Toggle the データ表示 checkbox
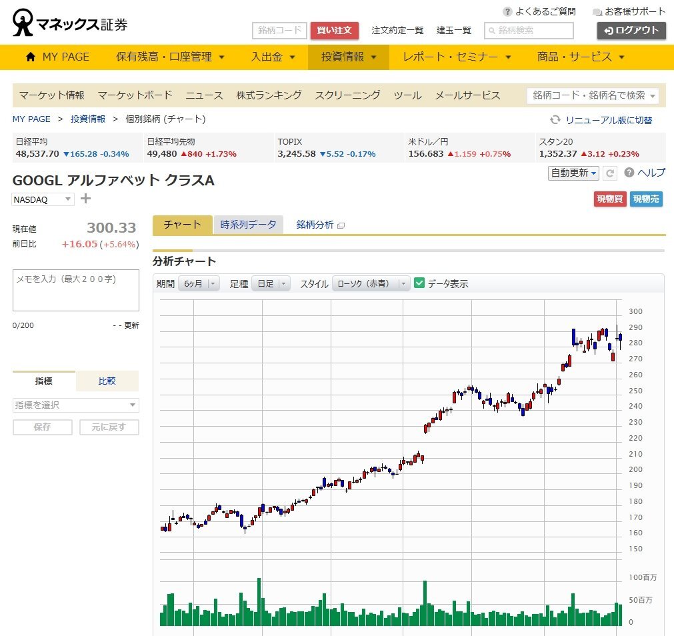 click(419, 283)
